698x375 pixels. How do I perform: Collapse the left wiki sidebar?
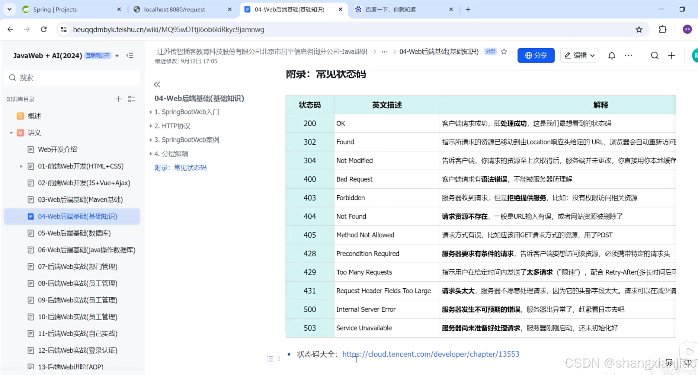coord(130,55)
